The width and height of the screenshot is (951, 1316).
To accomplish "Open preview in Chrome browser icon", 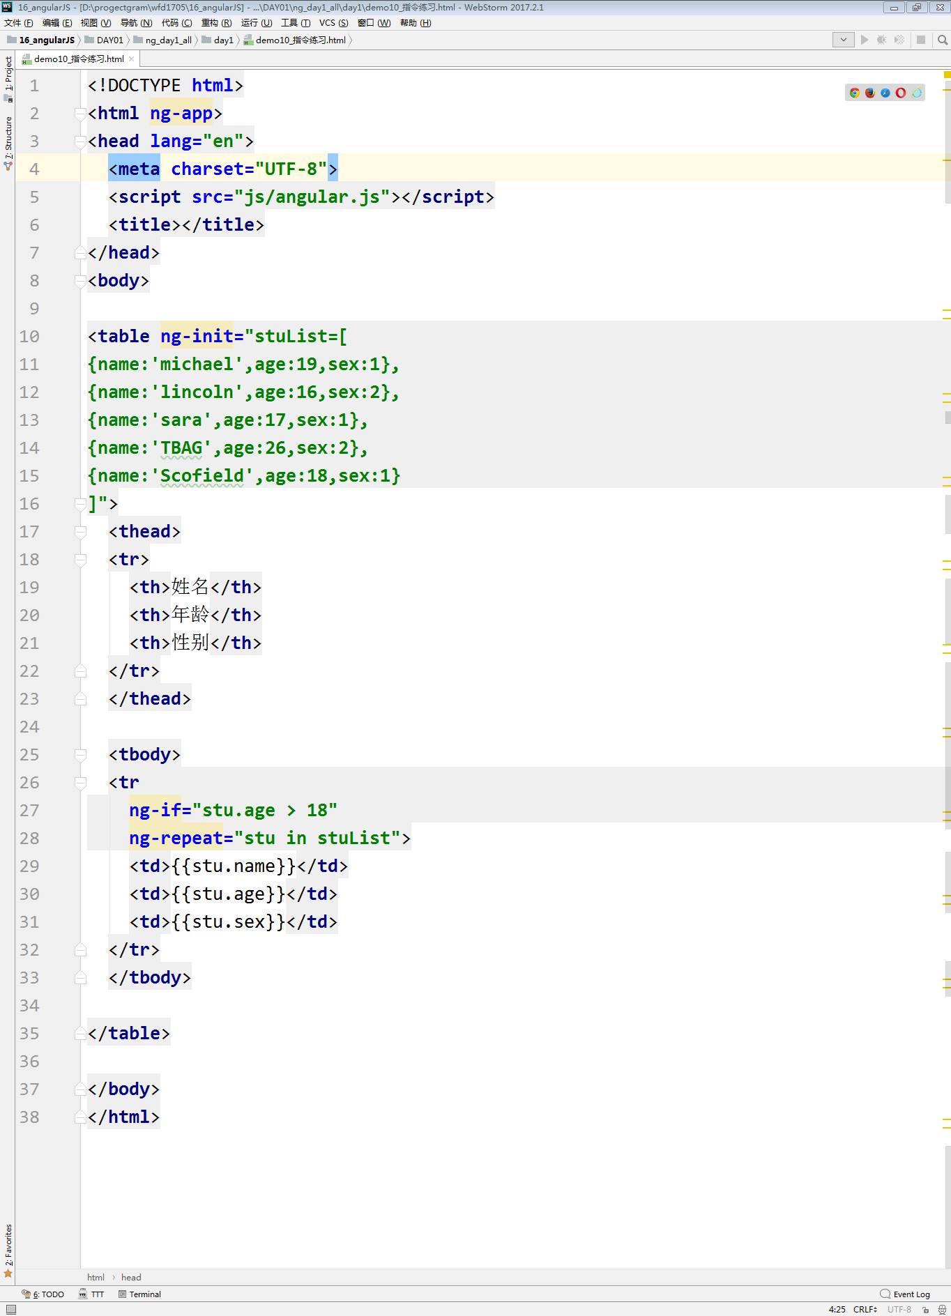I will point(855,93).
